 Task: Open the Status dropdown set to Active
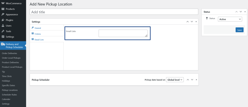[230, 19]
